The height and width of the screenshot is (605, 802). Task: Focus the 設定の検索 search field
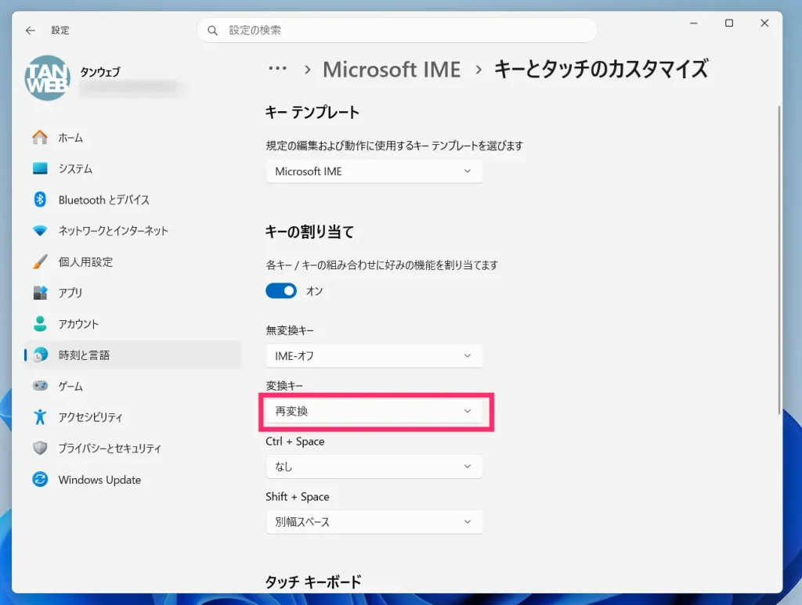coord(397,31)
